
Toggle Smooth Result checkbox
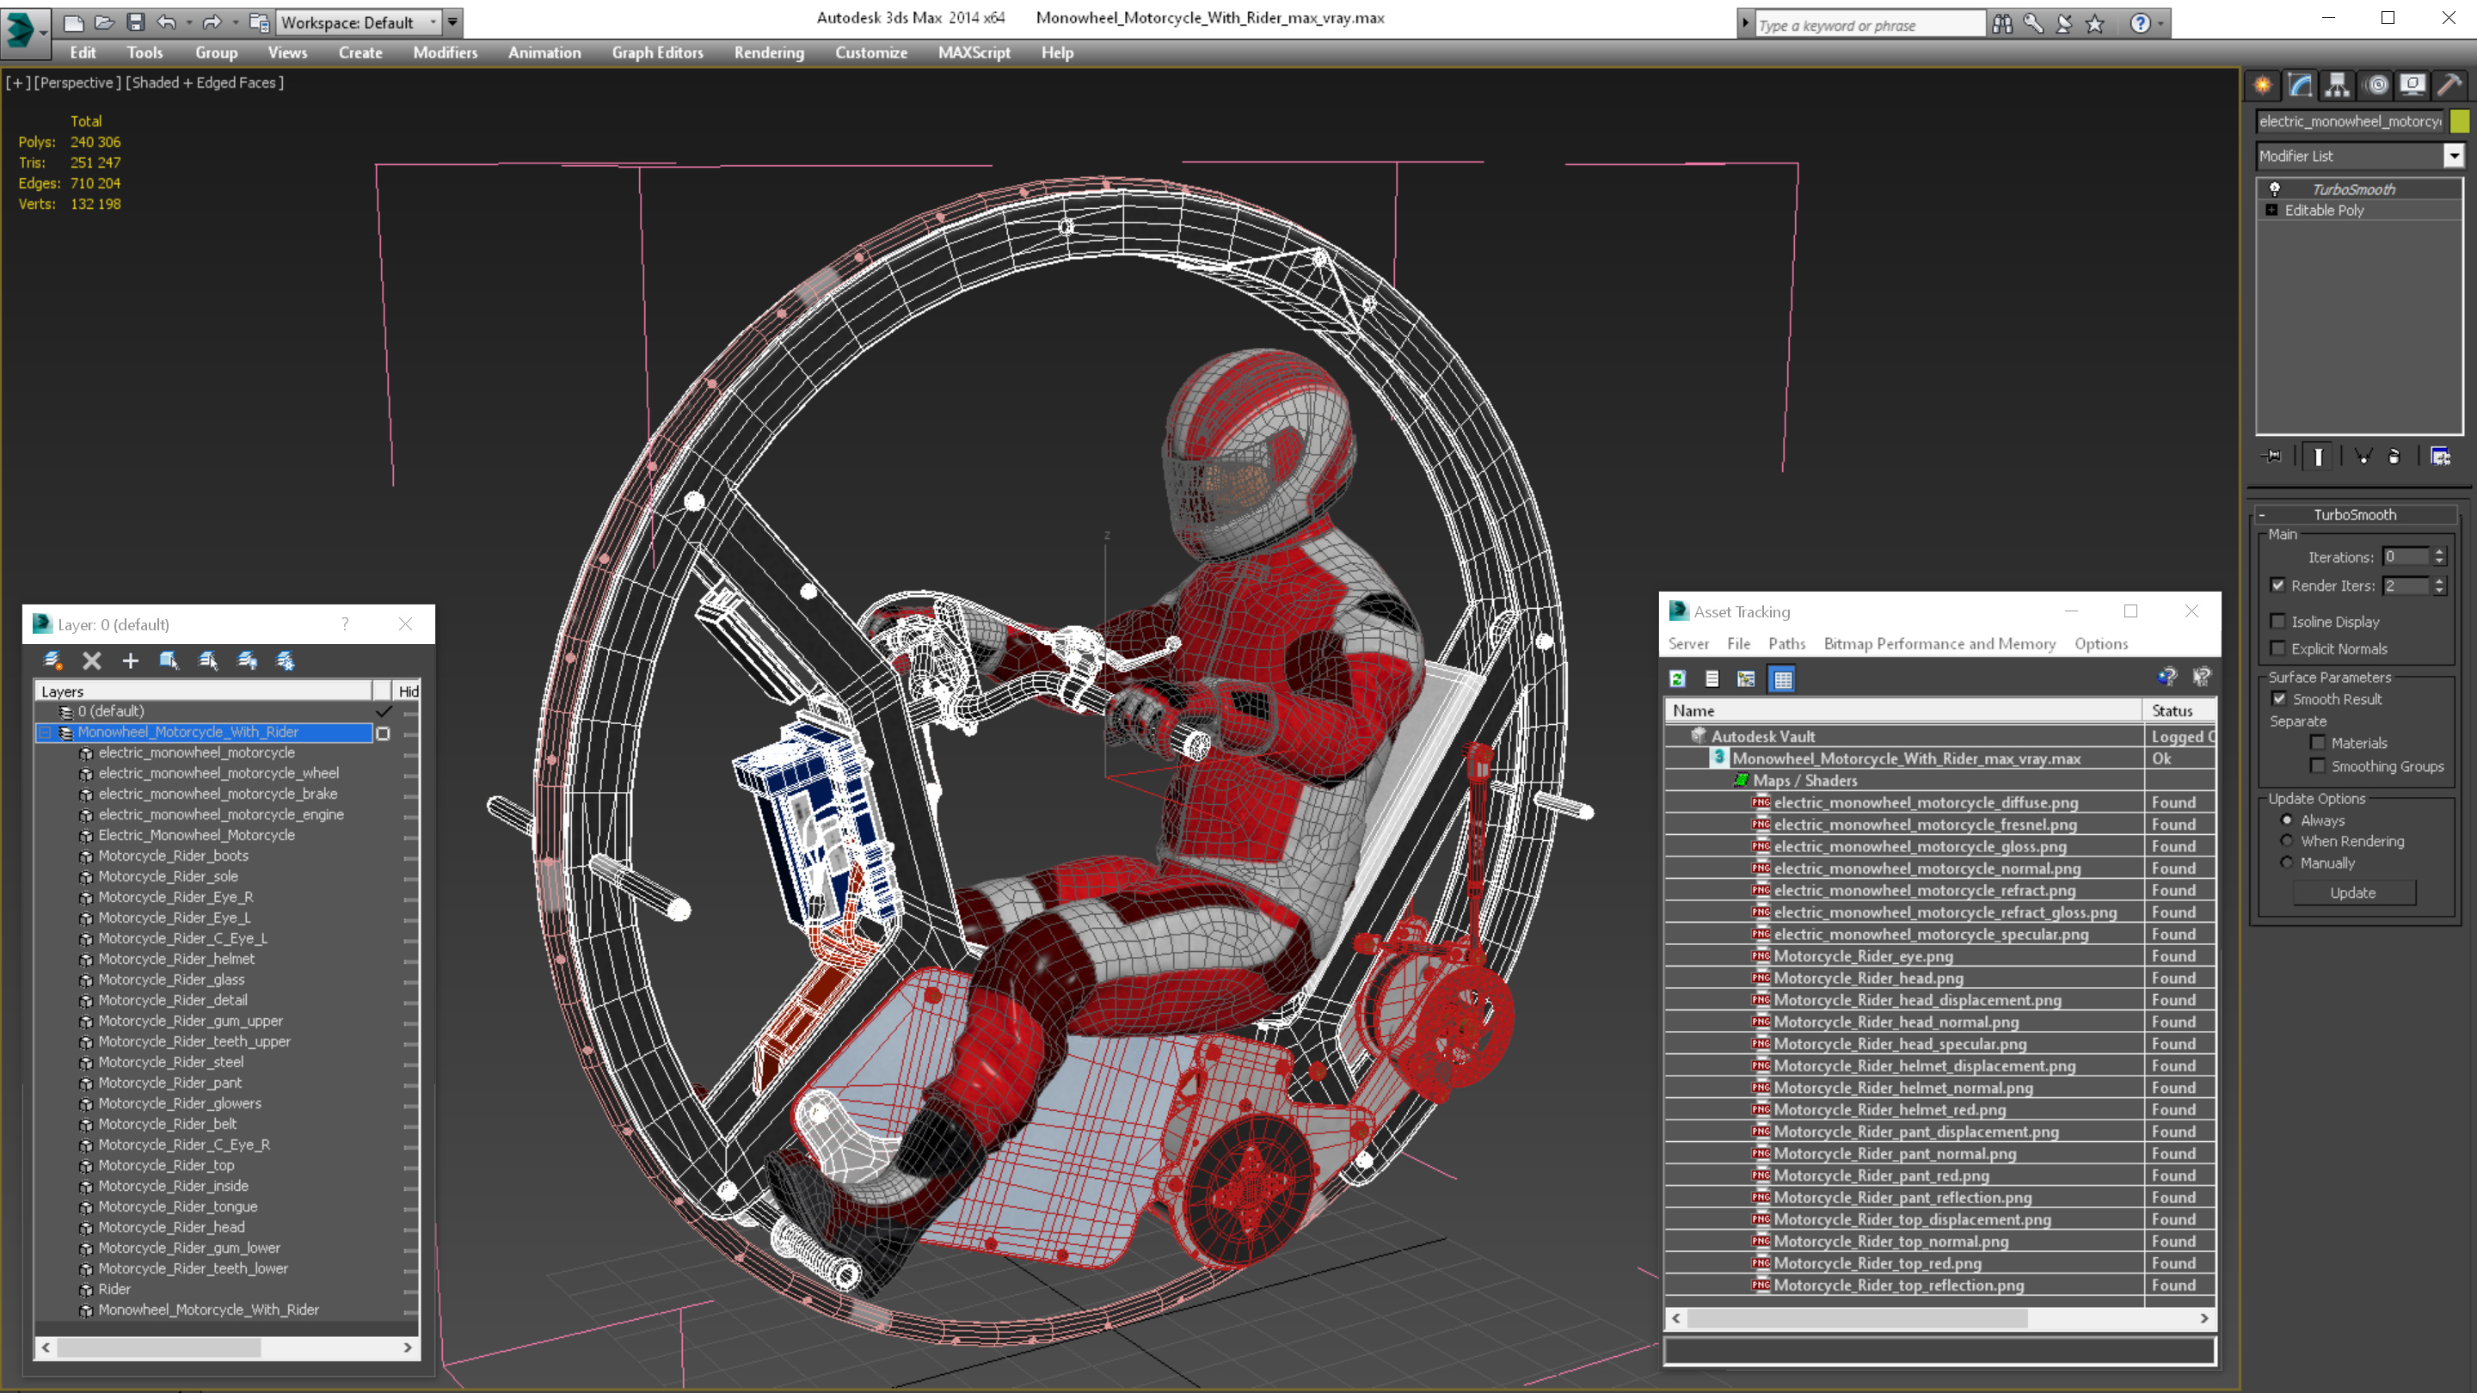(2279, 699)
